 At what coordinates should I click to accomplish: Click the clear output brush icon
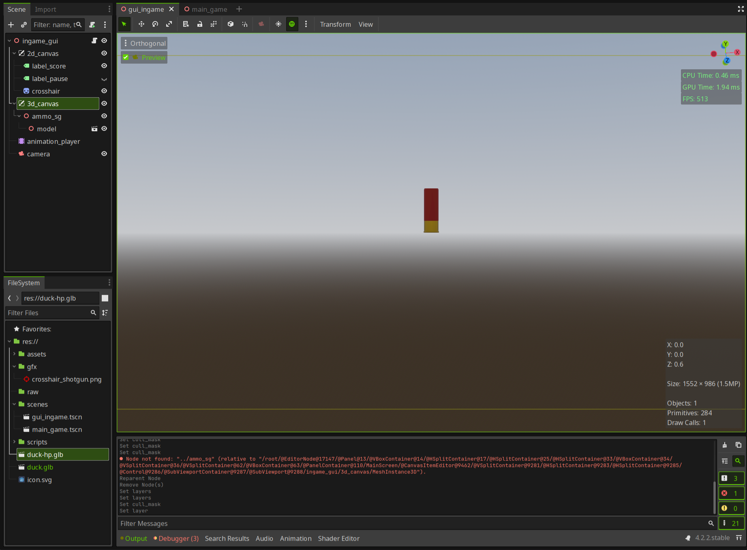coord(725,445)
